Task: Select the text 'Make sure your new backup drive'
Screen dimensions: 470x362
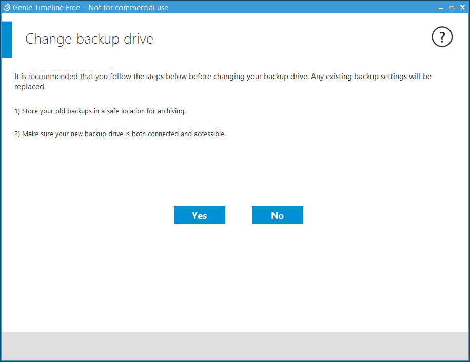Action: point(72,134)
